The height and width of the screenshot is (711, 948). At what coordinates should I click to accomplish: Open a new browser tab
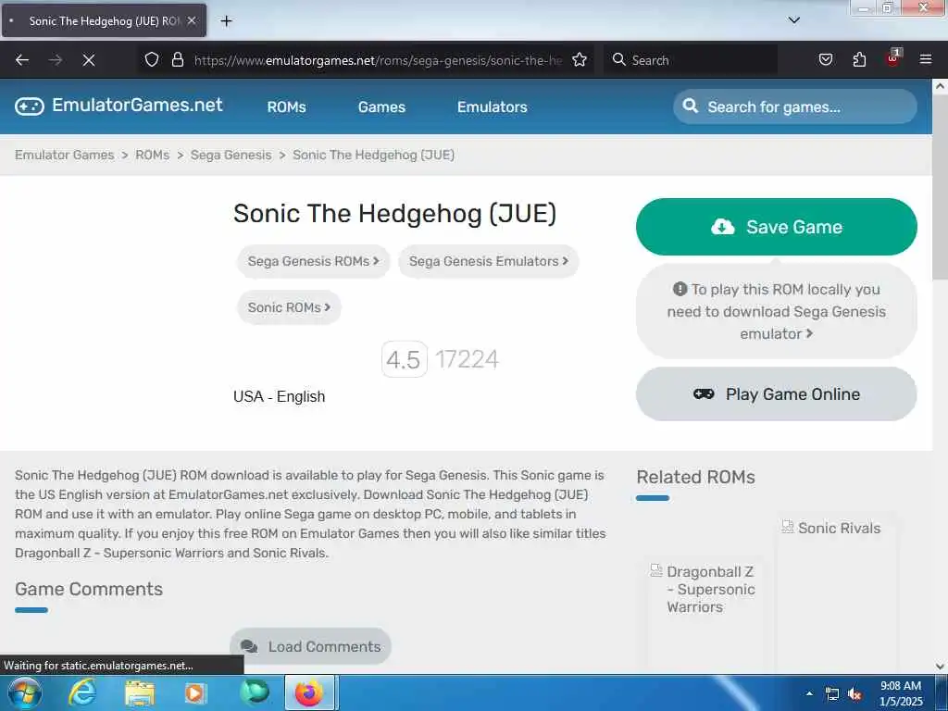click(226, 21)
